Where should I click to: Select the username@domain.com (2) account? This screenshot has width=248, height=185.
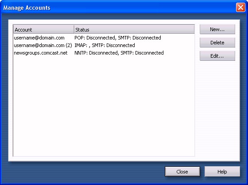pyautogui.click(x=43, y=45)
